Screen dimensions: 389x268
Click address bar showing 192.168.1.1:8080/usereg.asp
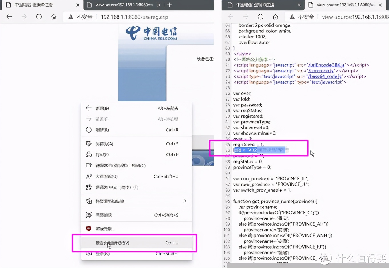pyautogui.click(x=134, y=17)
